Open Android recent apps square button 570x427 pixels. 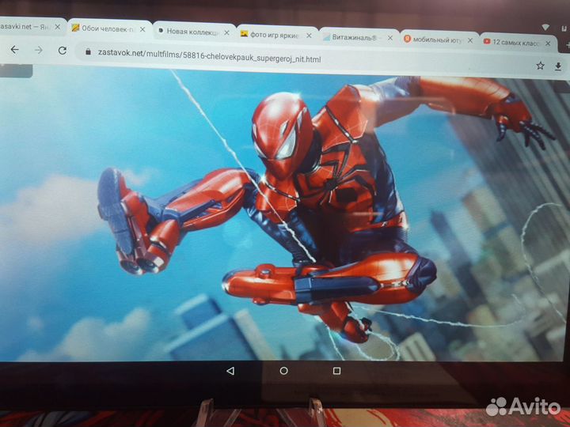(x=336, y=370)
